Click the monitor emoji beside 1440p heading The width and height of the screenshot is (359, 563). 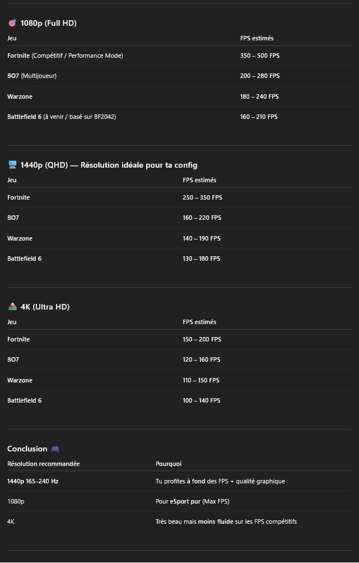12,165
